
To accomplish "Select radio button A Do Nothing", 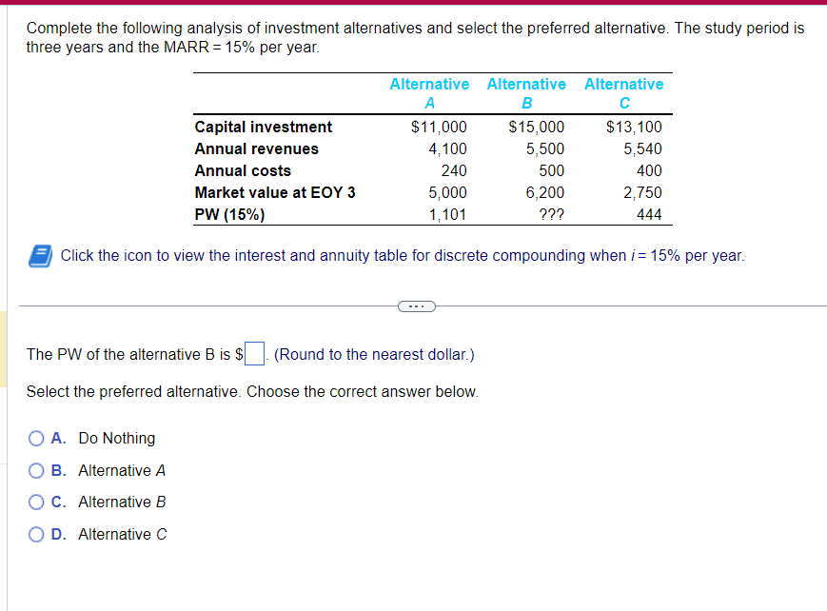I will pyautogui.click(x=35, y=438).
